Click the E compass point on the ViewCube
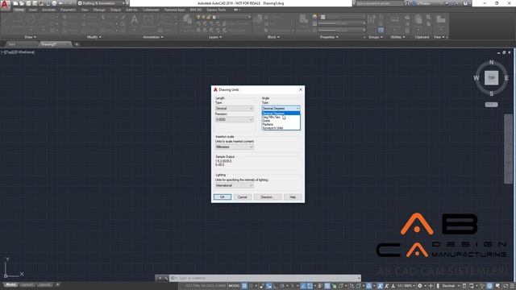 (x=506, y=78)
